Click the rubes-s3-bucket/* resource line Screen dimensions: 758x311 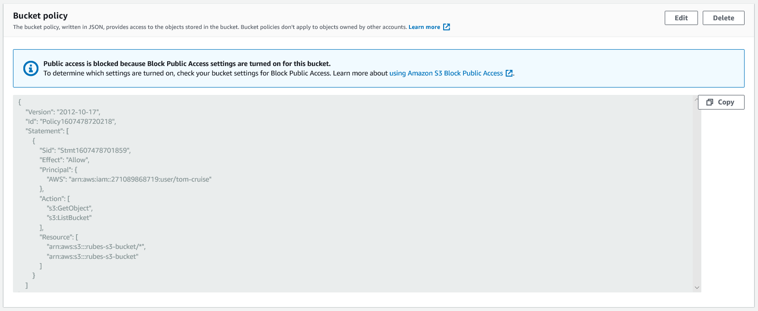click(x=96, y=247)
